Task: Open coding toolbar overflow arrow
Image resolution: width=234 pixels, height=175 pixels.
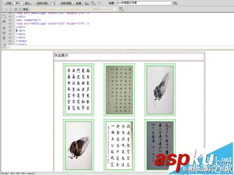Action: 5,45
